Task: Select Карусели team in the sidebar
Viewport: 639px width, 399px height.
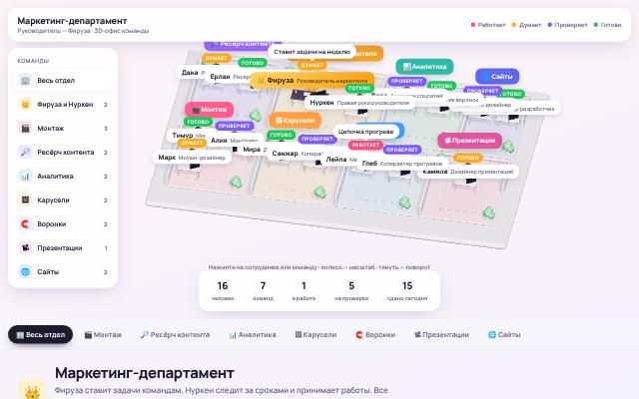Action: [63, 199]
